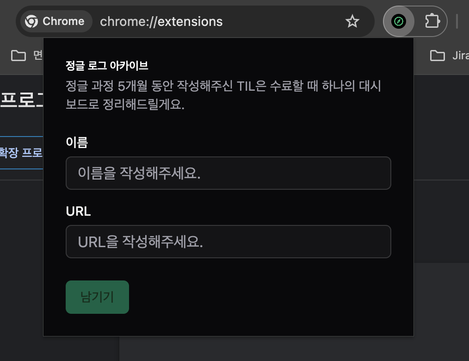Click the puzzle icon to manage pinned extensions
The image size is (469, 361).
(x=432, y=21)
